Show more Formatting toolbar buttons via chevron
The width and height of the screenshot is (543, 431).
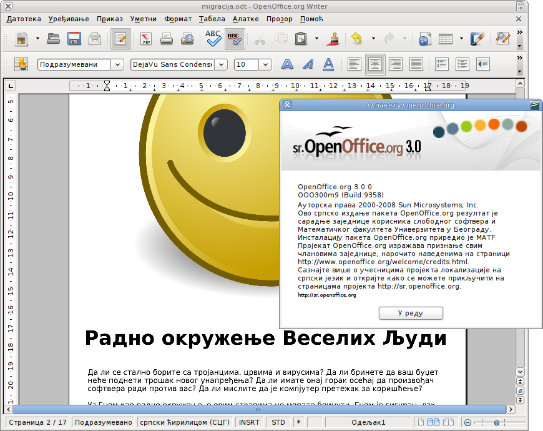(519, 58)
